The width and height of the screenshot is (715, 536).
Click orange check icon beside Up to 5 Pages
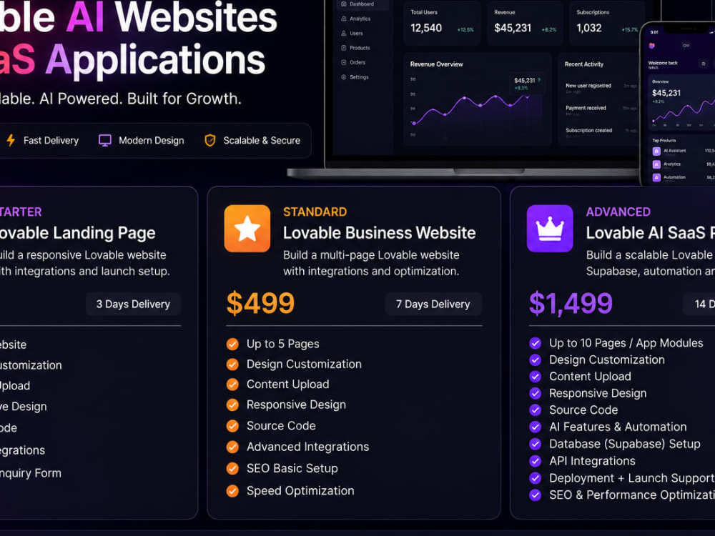coord(232,344)
